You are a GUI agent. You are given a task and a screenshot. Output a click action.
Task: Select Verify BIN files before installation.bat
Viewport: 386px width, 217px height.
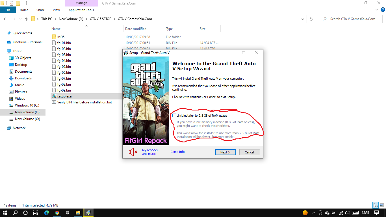tap(84, 102)
